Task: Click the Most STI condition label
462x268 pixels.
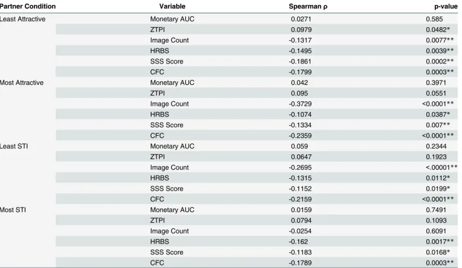Action: point(13,210)
